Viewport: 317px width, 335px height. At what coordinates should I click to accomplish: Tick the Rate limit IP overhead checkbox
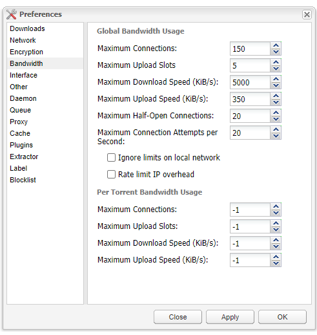point(111,175)
